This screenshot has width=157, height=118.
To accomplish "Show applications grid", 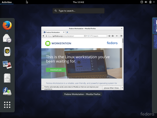I will point(7,105).
